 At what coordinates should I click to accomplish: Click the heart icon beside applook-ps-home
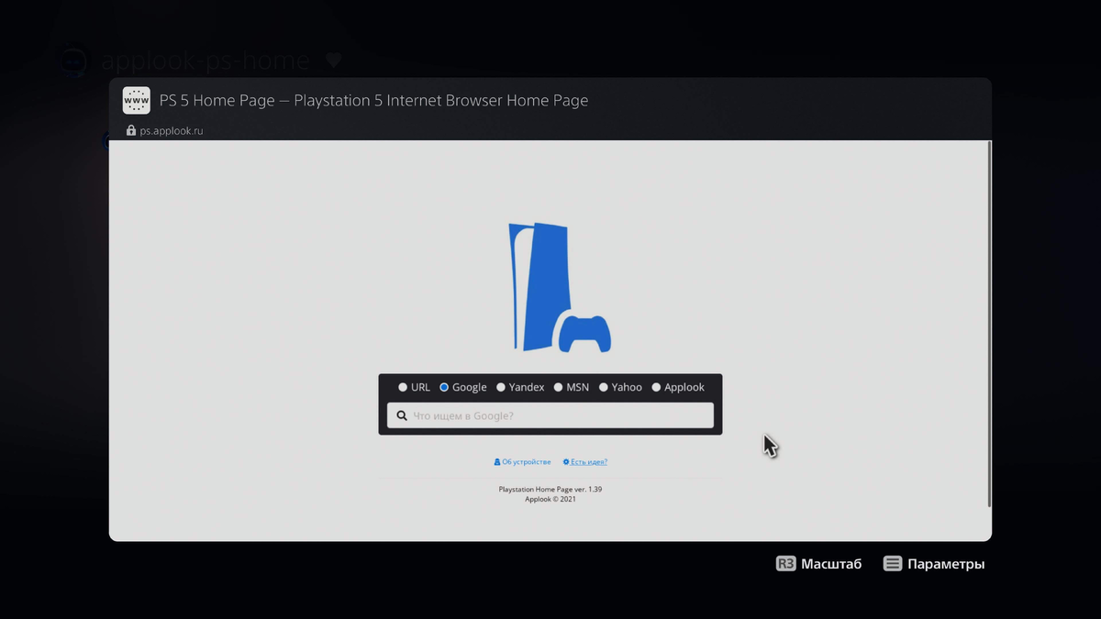click(x=334, y=61)
